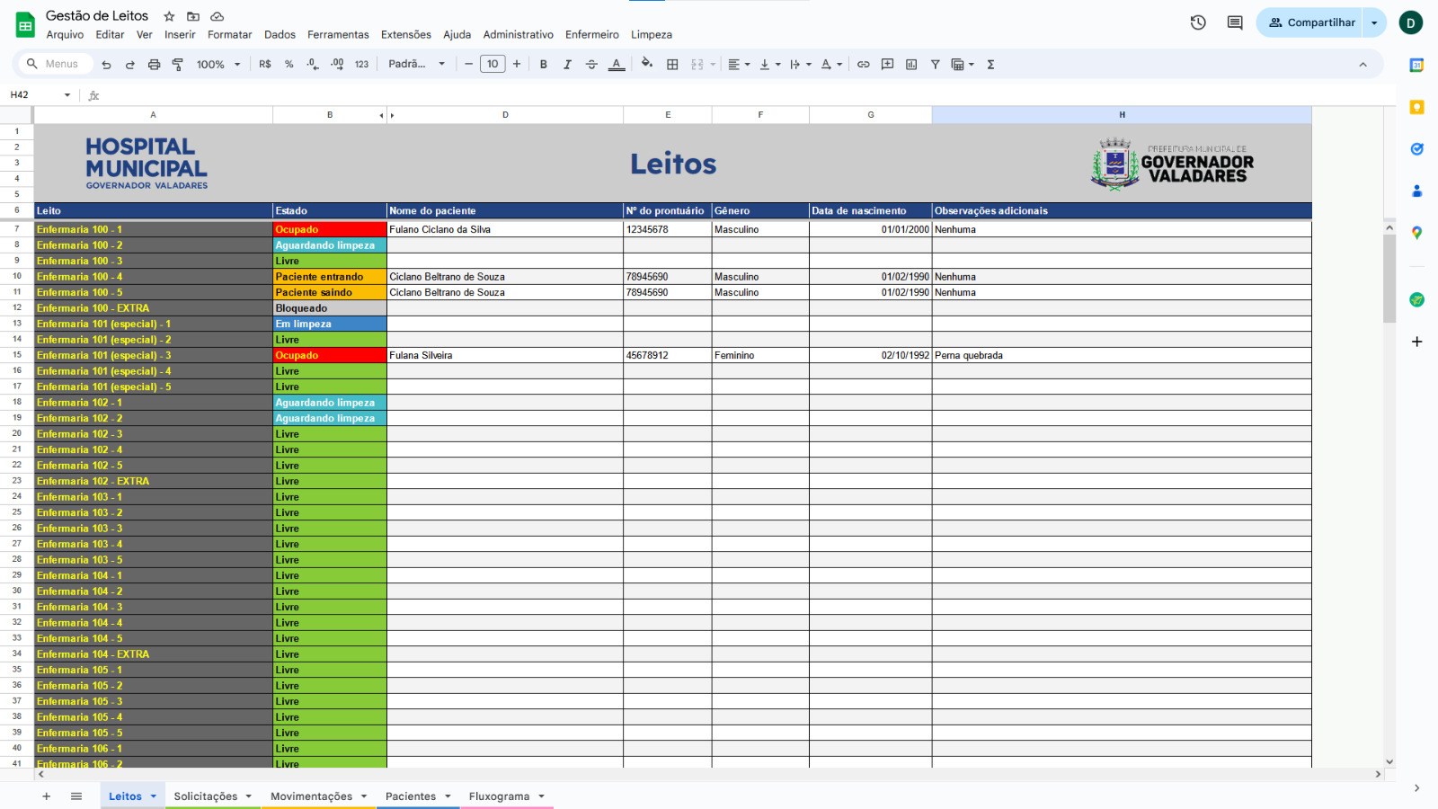This screenshot has width=1438, height=809.
Task: Open the text color picker
Action: click(617, 64)
